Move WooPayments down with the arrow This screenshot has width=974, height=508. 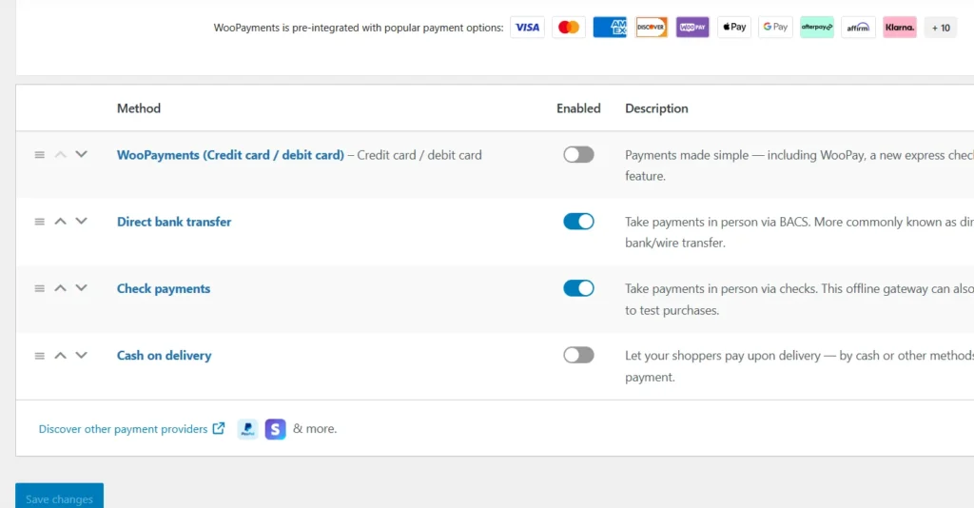[x=82, y=155]
